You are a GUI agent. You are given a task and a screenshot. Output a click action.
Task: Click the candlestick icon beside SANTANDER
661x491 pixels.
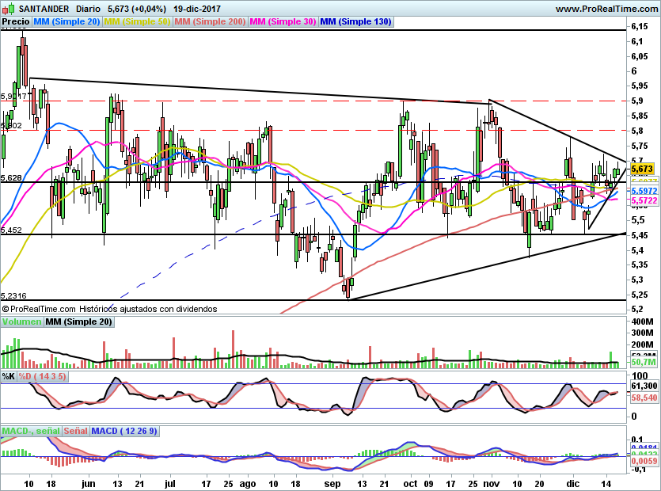[x=8, y=9]
